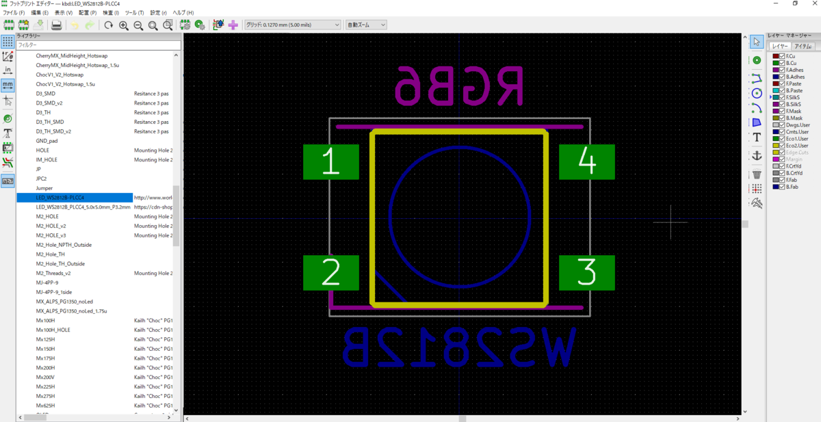Switch to the アイテム tab
The height and width of the screenshot is (422, 821).
click(x=803, y=47)
